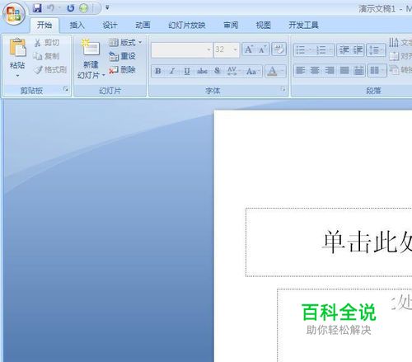Viewport: 412px width, 362px height.
Task: Align text right
Action: 330,71
